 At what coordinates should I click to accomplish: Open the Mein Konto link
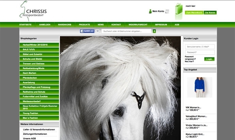[x=158, y=11]
